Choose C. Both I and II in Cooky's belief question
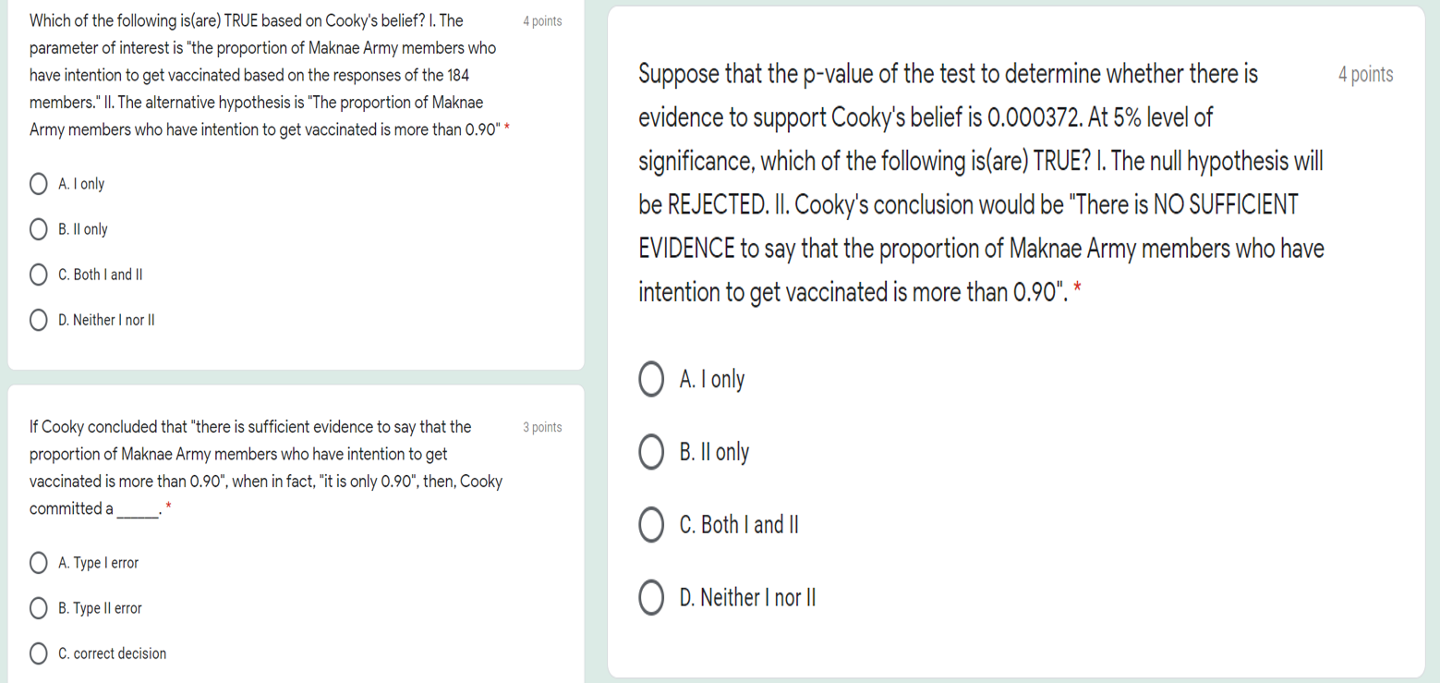This screenshot has width=1440, height=683. pyautogui.click(x=38, y=274)
